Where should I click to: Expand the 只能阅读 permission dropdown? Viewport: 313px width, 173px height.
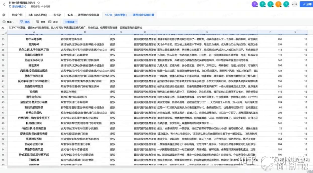point(71,22)
